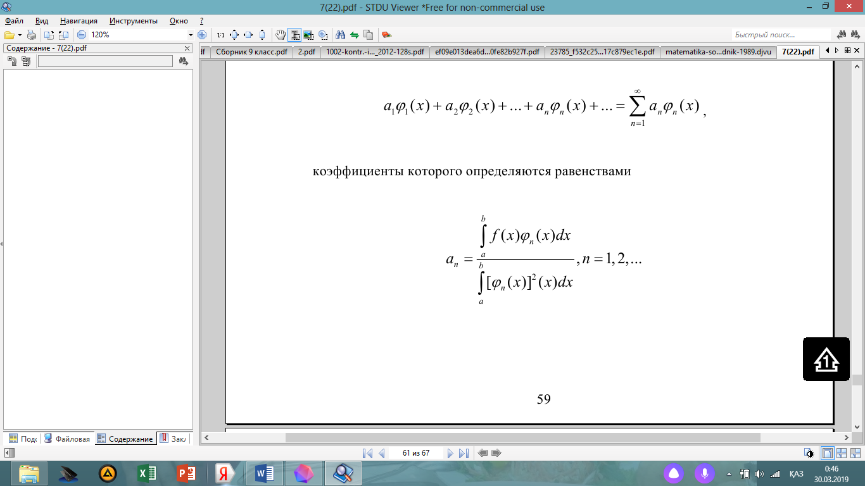The height and width of the screenshot is (486, 865).
Task: Set actual size 1:1 zoom
Action: (x=220, y=35)
